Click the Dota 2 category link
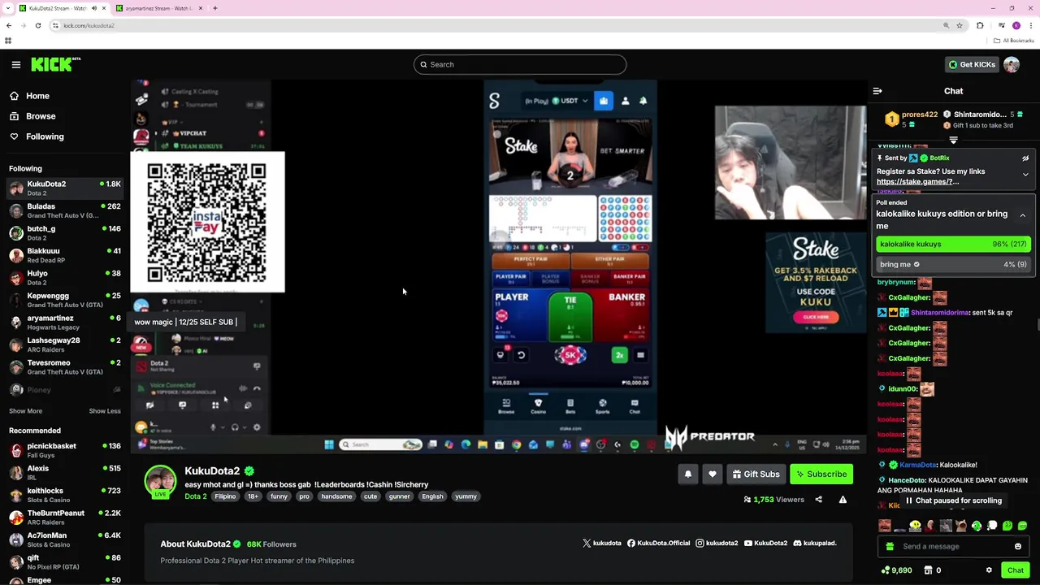Image resolution: width=1040 pixels, height=585 pixels. (196, 496)
